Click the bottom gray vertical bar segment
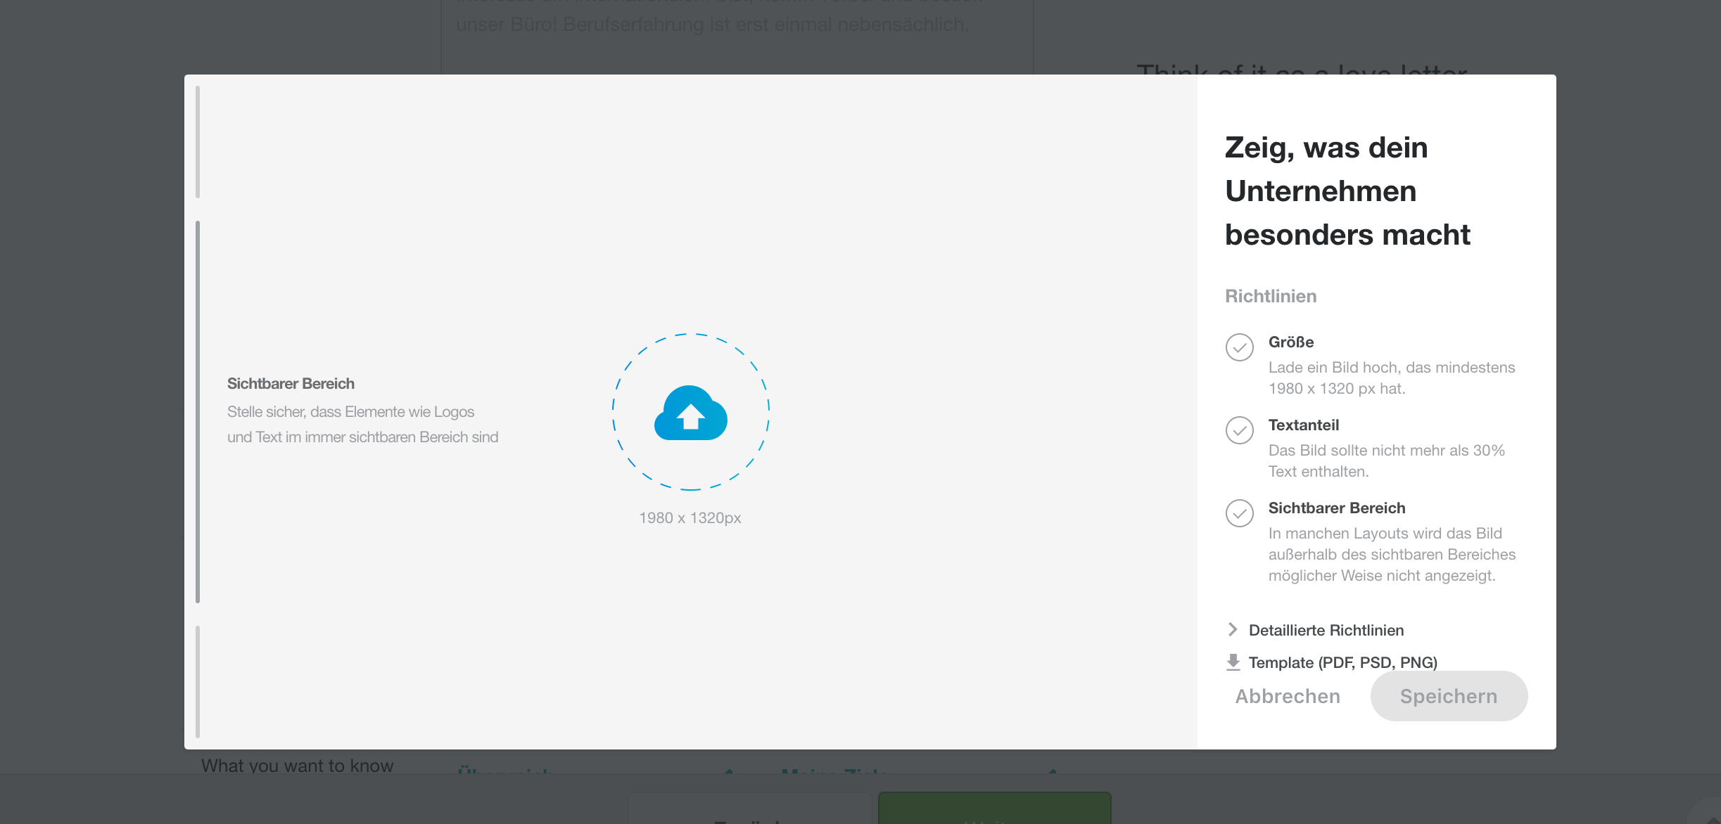1721x824 pixels. coord(198,681)
